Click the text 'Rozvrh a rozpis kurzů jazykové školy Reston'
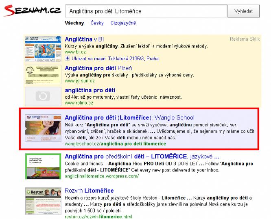 tap(111, 198)
